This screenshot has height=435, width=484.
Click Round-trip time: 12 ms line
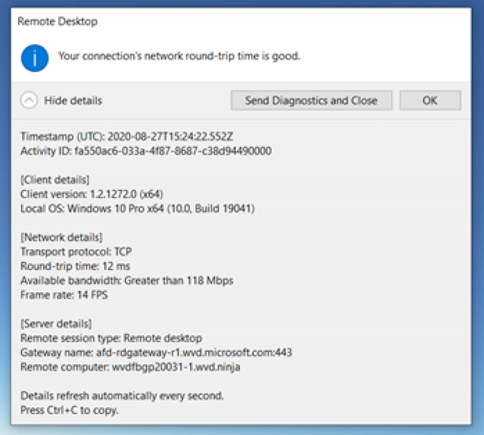coord(75,266)
